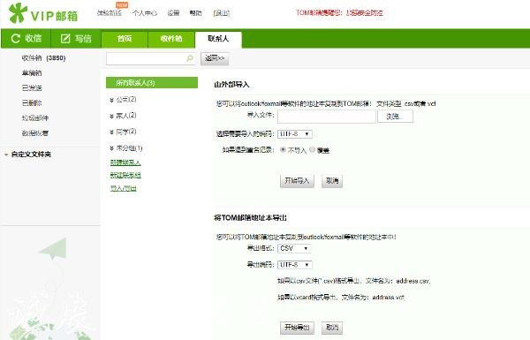The height and width of the screenshot is (340, 530).
Task: Click the VIP邮箱 green logo
Action: point(43,13)
